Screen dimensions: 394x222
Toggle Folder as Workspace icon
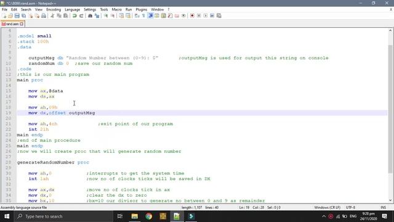(x=177, y=16)
